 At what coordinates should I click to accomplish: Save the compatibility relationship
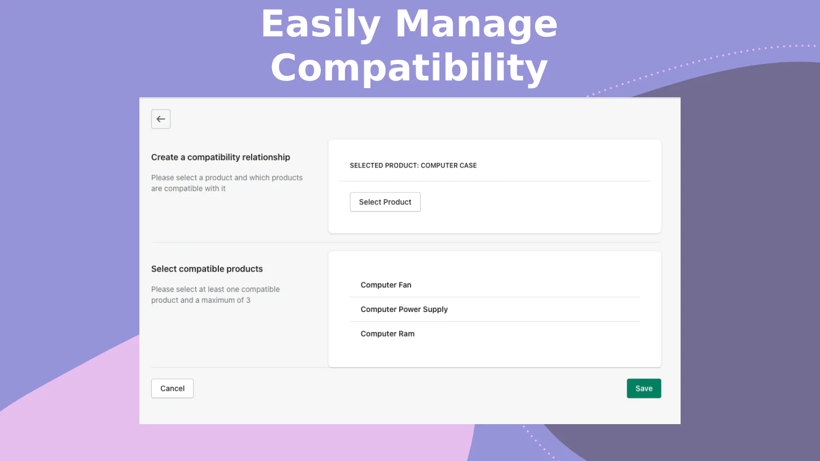[644, 388]
